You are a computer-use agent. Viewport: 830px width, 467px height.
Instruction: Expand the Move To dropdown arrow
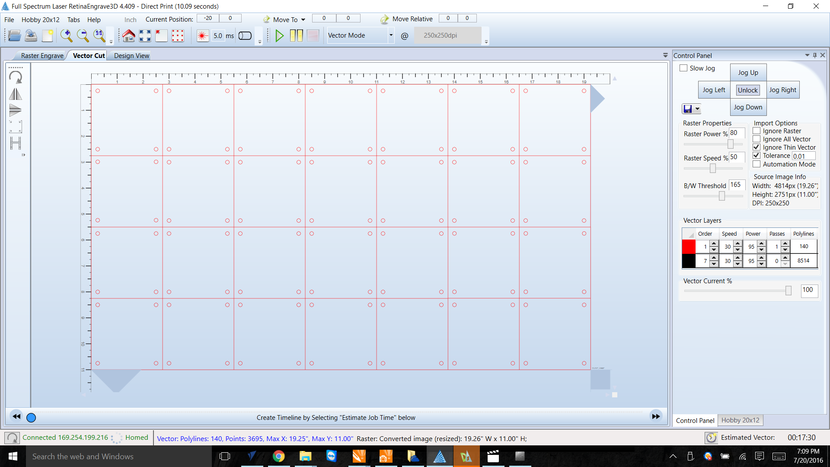pyautogui.click(x=303, y=20)
